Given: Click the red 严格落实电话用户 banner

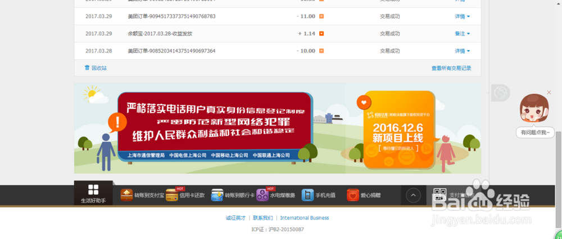Looking at the screenshot, I should coord(215,127).
